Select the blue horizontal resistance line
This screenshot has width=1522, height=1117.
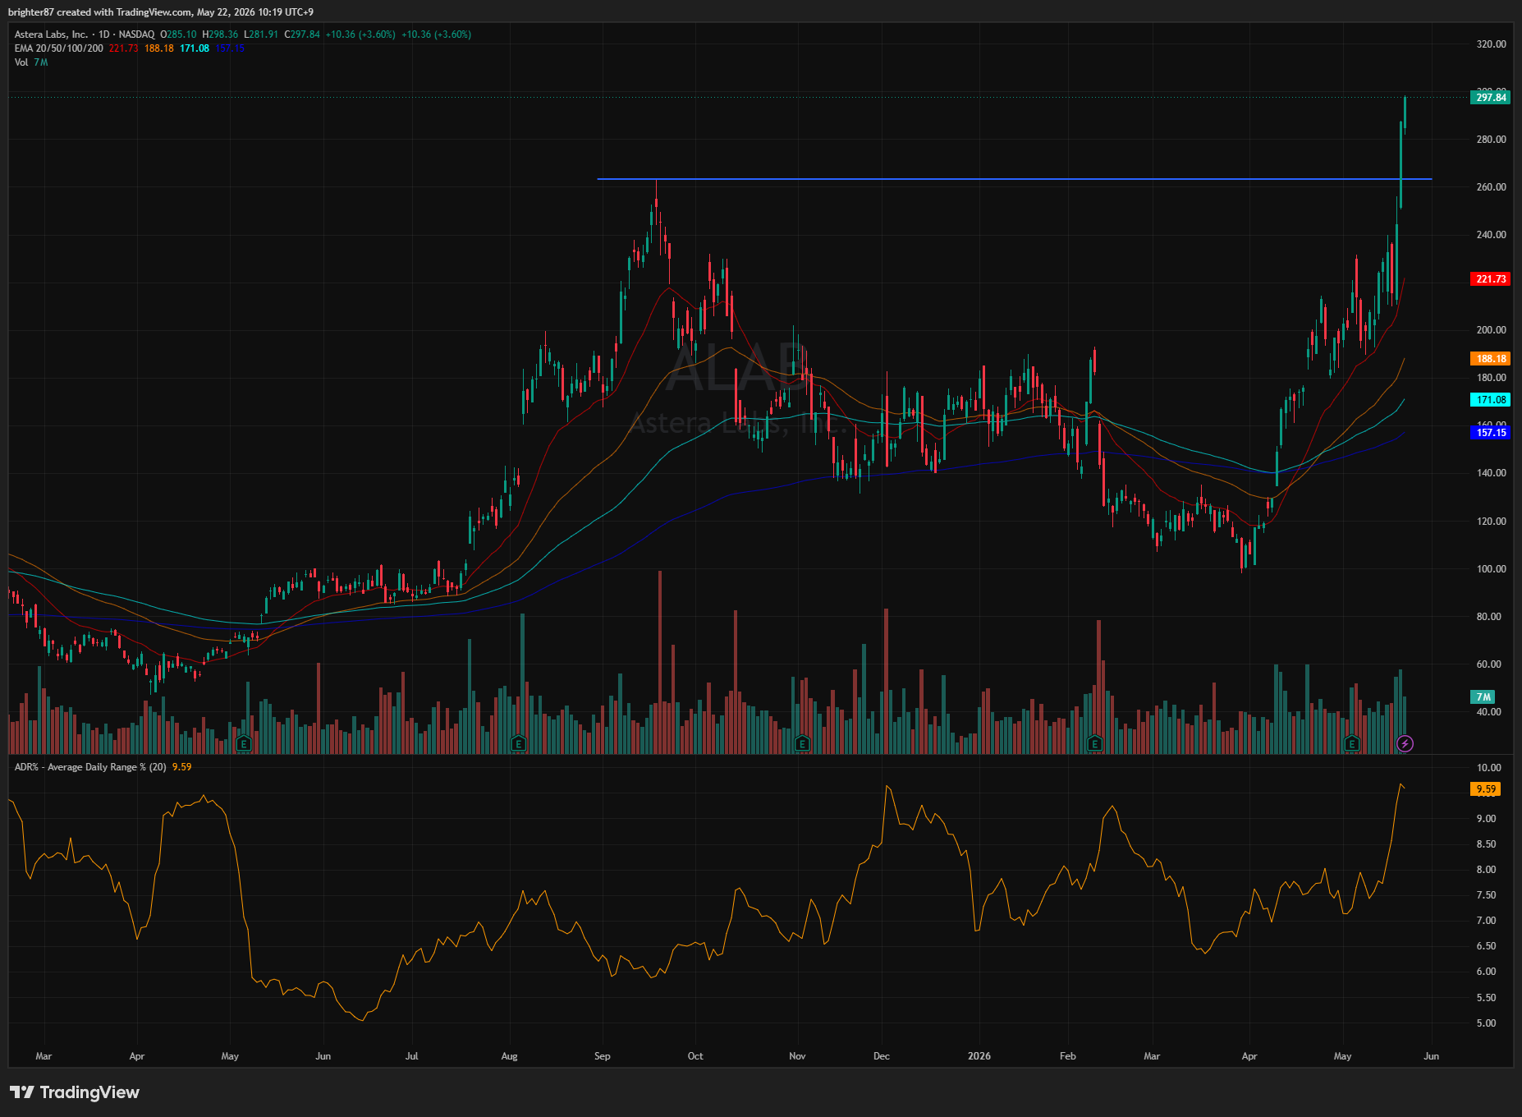point(1014,179)
